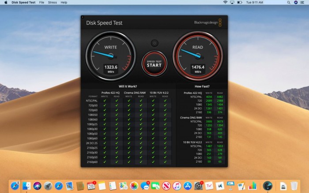Viewport: 309px width, 193px height.
Task: Open Finder from the dock
Action: [x=26, y=186]
